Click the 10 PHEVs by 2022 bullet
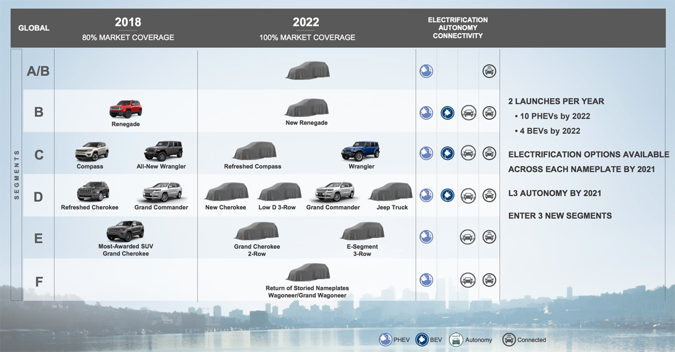 click(552, 116)
